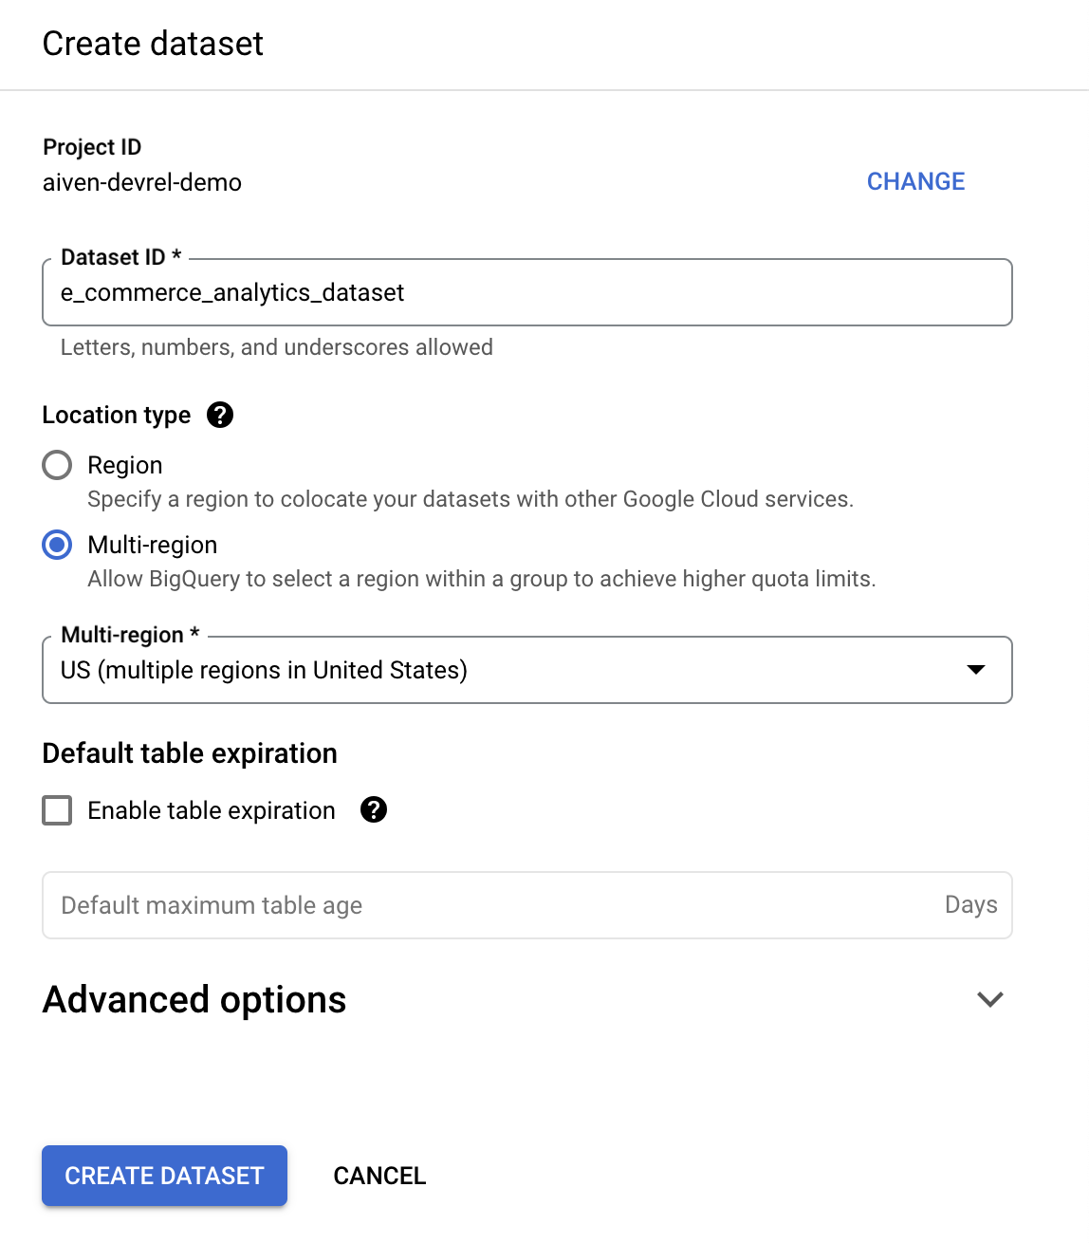Click CHANGE to switch projects
Screen dimensions: 1089x1243
(914, 181)
